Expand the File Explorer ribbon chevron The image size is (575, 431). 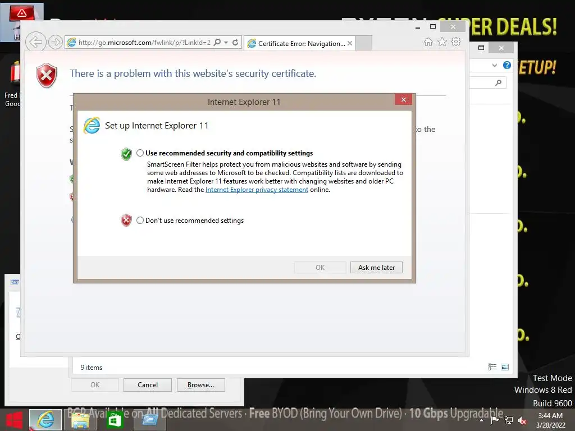495,65
